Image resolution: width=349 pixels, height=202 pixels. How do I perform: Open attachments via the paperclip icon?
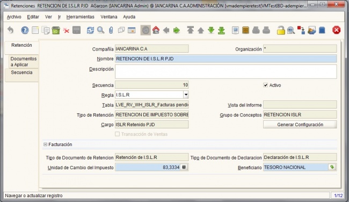point(111,30)
